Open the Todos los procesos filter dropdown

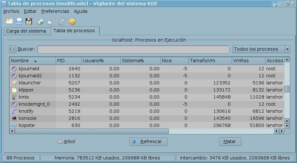point(261,49)
